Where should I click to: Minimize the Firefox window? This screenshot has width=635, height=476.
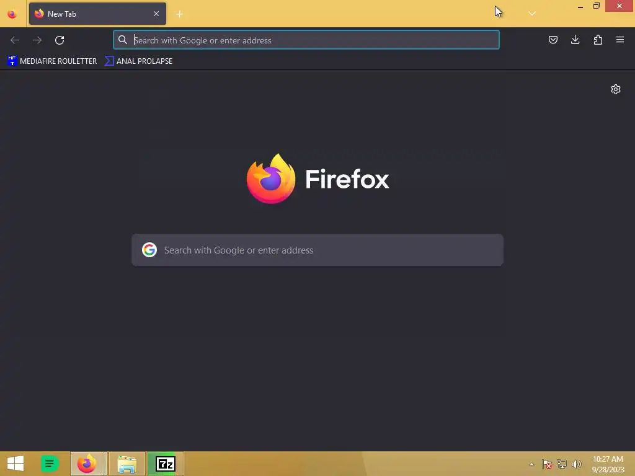[580, 6]
